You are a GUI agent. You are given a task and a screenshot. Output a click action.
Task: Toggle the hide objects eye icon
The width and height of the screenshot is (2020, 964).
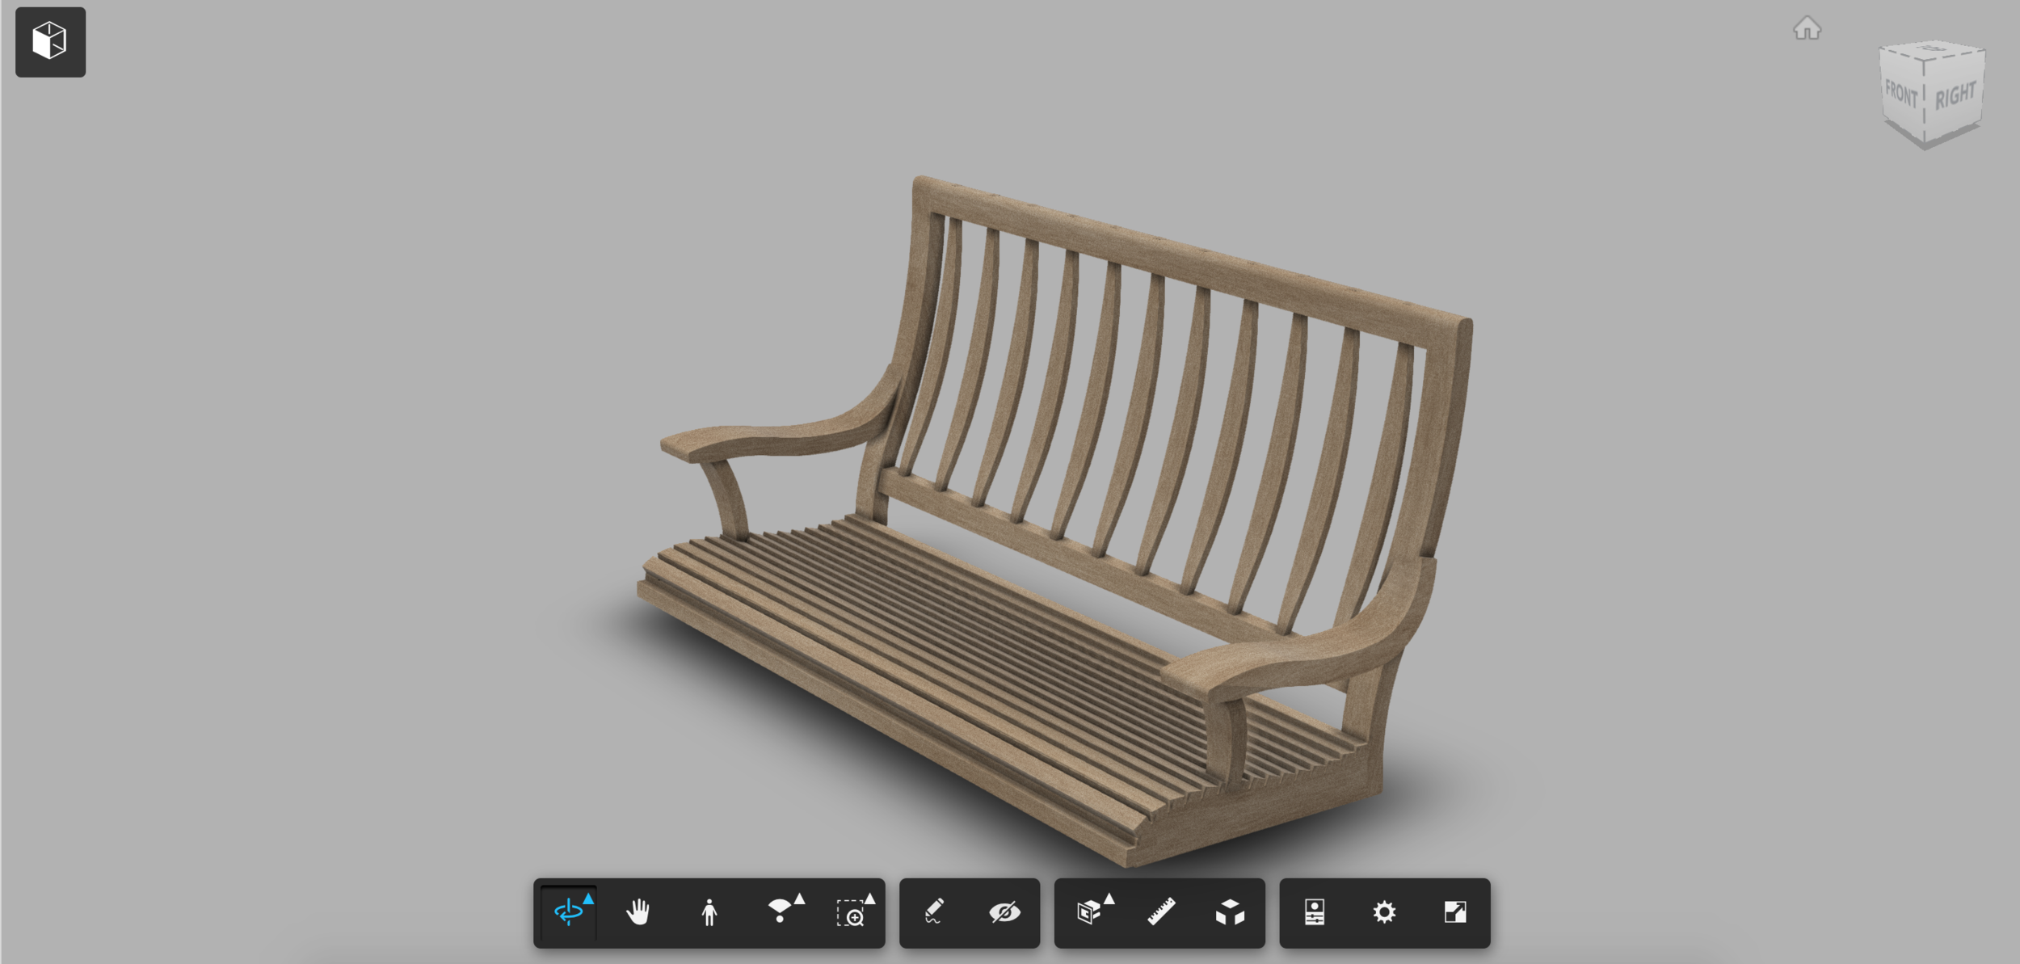pos(1004,912)
